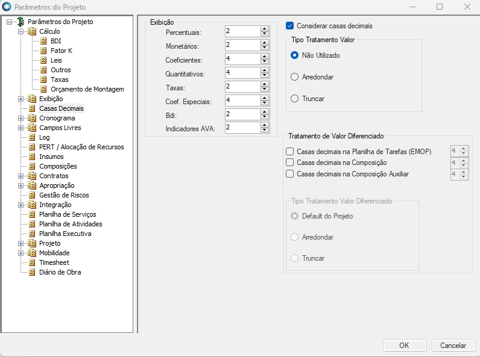The width and height of the screenshot is (480, 357).
Task: Click the Coeficientes input field
Action: coord(242,59)
